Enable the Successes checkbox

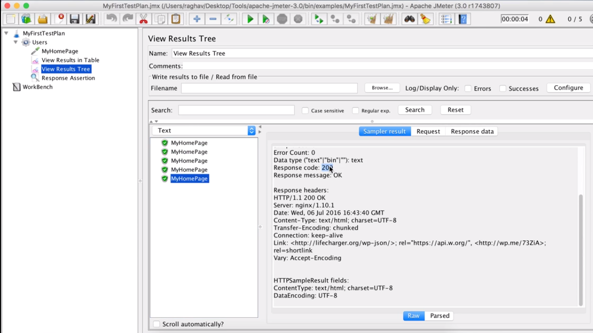pos(503,89)
